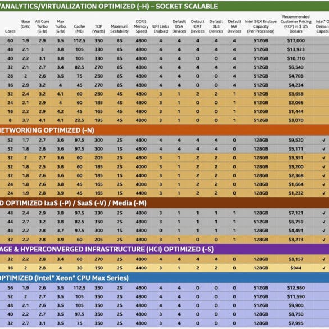
Task: Click the Networking Optimized (-N) section banner
Action: pos(164,130)
